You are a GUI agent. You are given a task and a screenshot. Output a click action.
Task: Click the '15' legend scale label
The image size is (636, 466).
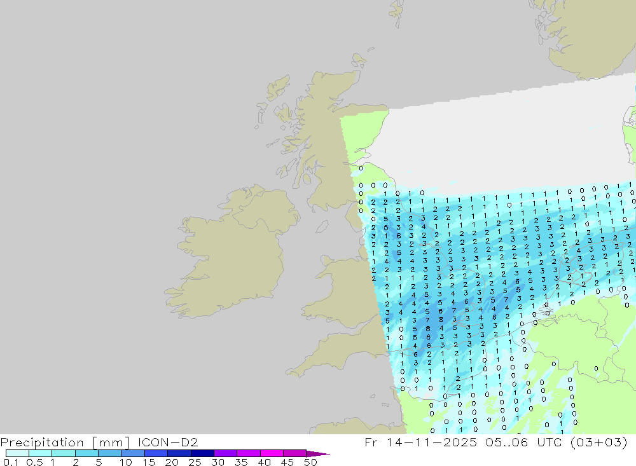click(x=149, y=462)
